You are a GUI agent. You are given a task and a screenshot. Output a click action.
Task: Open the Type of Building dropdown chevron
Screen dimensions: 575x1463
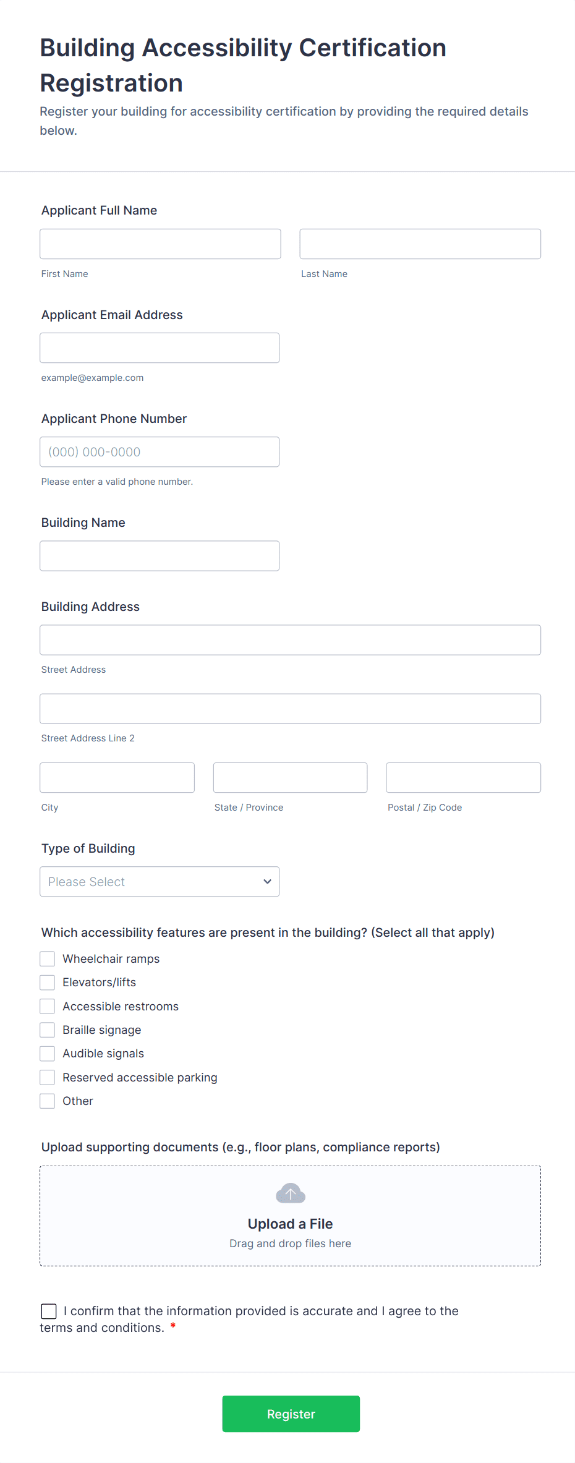(266, 881)
